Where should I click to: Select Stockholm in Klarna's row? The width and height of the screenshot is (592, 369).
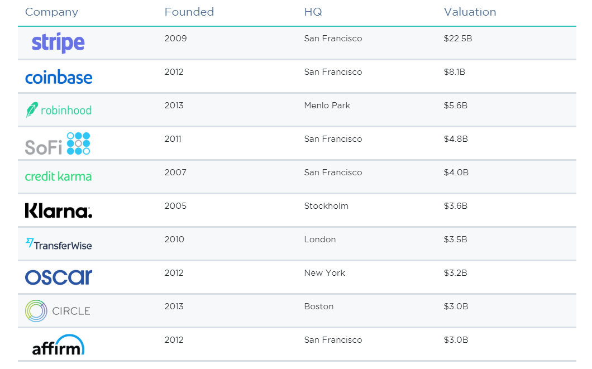point(326,206)
